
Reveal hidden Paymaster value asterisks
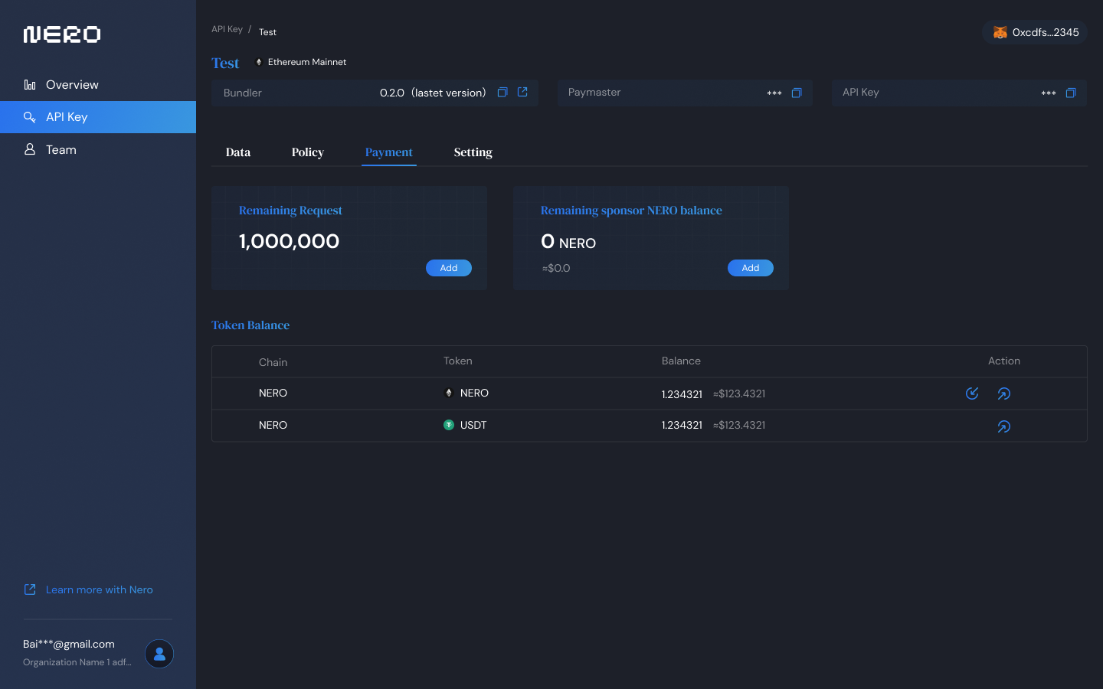[x=774, y=93]
